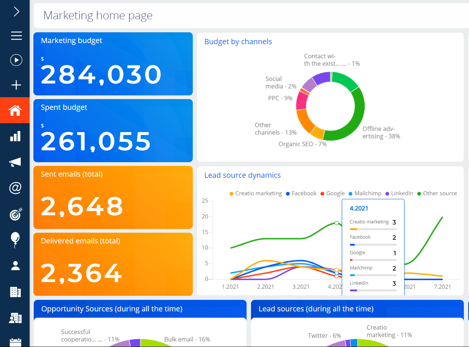This screenshot has width=469, height=347.
Task: Open the megaphone campaigns icon
Action: click(x=15, y=162)
